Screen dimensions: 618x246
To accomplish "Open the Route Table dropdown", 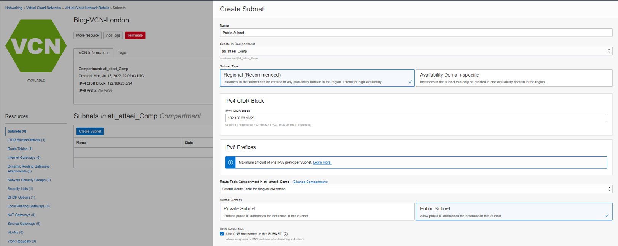I will 416,189.
